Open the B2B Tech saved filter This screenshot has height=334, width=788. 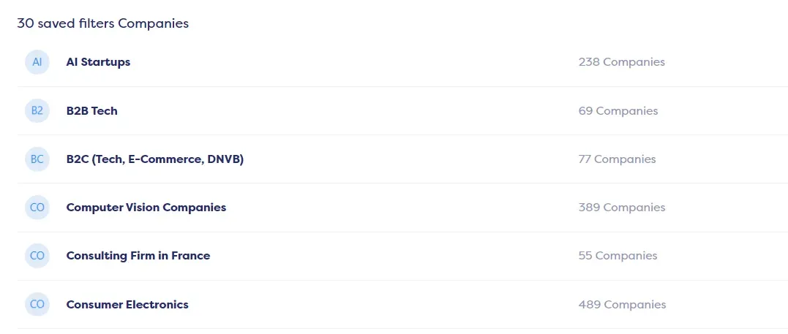(91, 111)
